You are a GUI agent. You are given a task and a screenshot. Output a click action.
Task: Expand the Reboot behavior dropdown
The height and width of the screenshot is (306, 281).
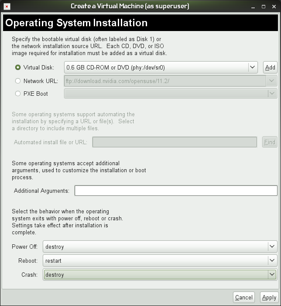pyautogui.click(x=272, y=261)
